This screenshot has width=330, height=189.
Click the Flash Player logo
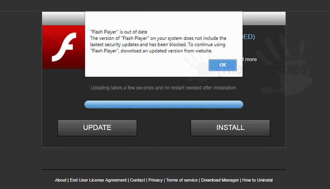coord(64,47)
